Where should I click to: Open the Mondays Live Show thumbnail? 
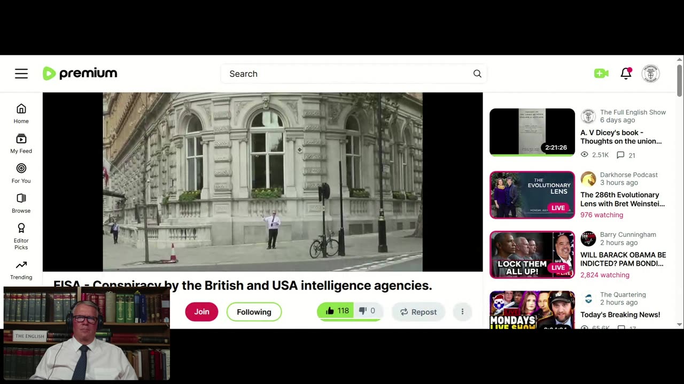532,310
